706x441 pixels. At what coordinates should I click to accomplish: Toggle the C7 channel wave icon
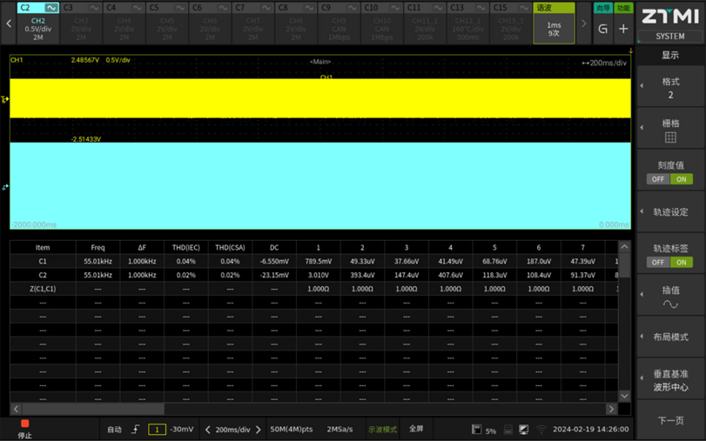click(x=266, y=8)
